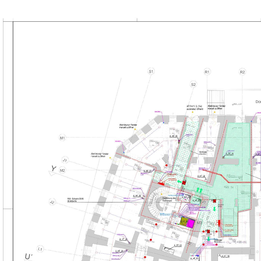Click the M1 grid axis bubble
The height and width of the screenshot is (261, 261).
(62, 138)
